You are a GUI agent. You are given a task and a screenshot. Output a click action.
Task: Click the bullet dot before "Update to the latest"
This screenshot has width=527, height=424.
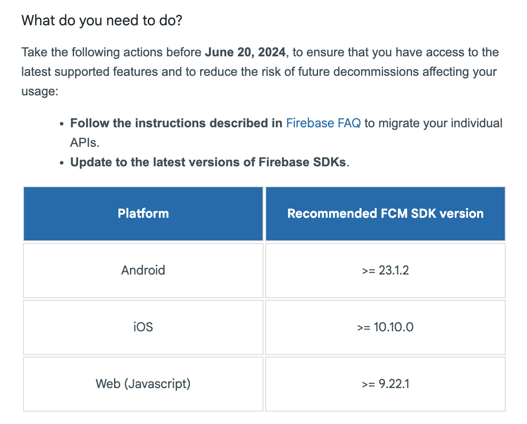coord(61,163)
